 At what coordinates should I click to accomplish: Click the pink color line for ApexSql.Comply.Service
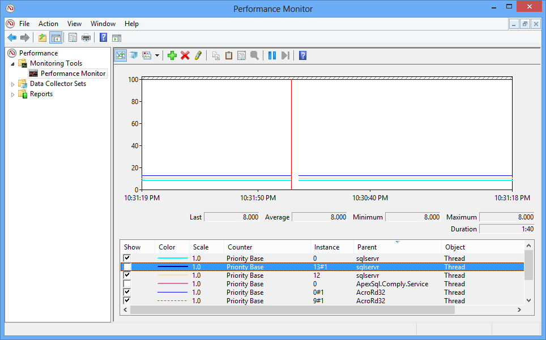pos(172,284)
